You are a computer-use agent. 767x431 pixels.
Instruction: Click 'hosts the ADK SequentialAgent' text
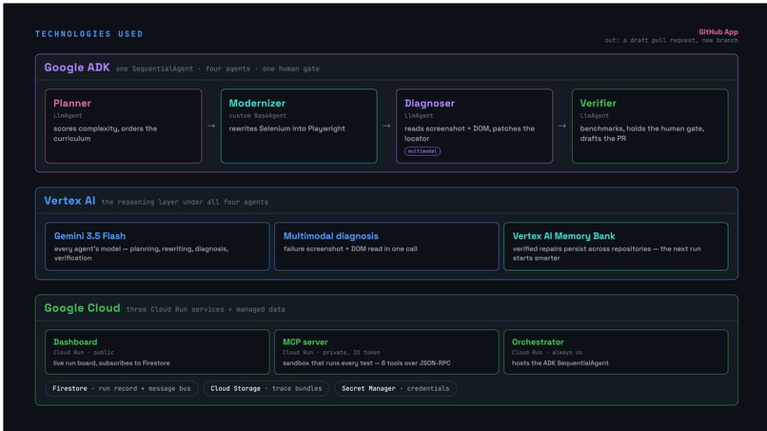point(560,363)
